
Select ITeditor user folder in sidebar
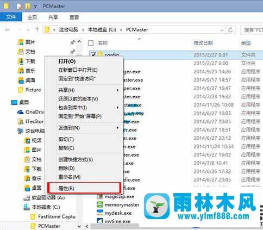coord(30,121)
